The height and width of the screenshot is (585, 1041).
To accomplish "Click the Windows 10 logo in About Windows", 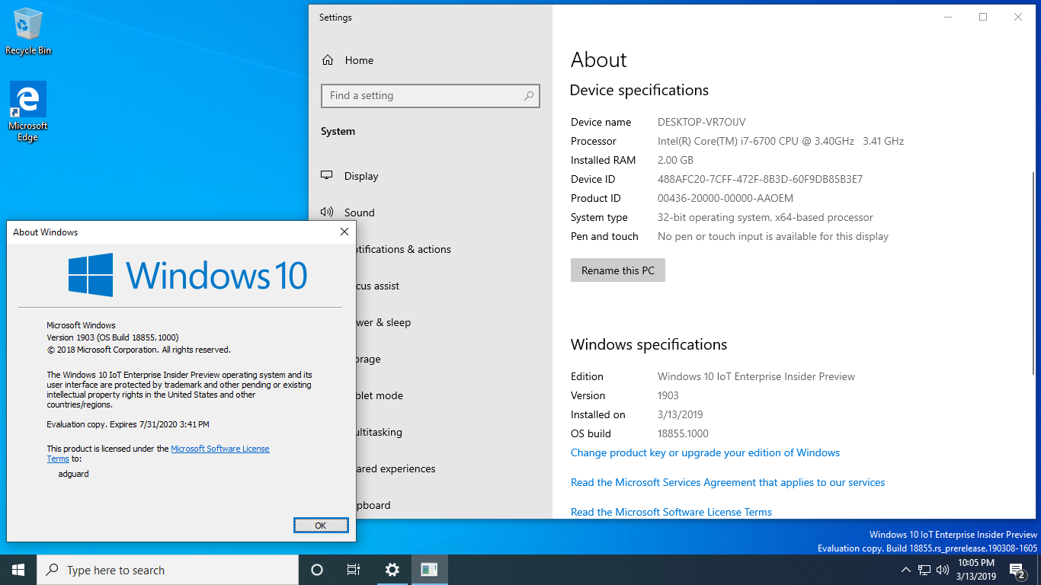I will (x=187, y=275).
